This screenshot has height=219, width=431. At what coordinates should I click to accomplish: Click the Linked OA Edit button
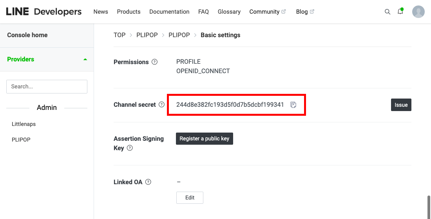click(190, 197)
